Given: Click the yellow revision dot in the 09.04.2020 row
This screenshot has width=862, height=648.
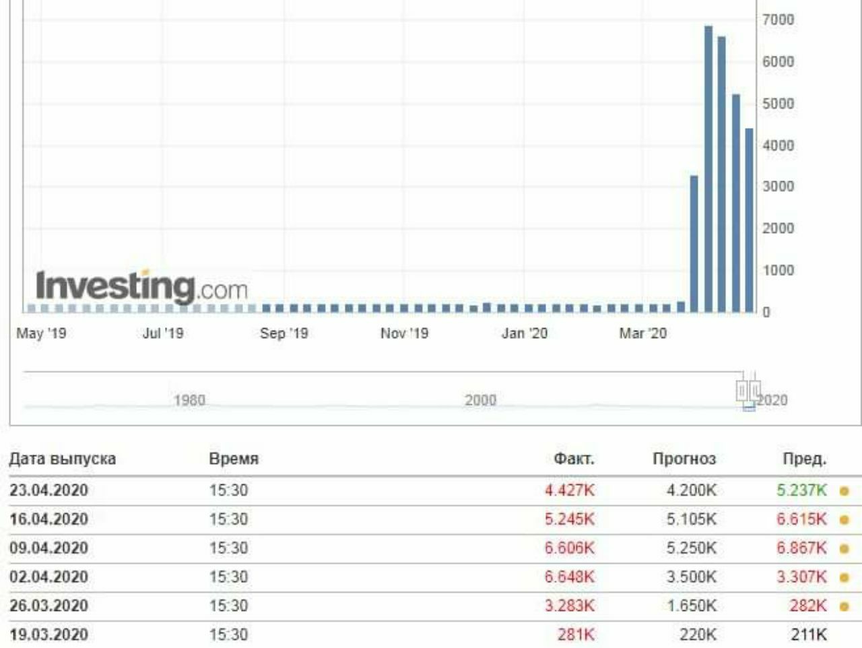Looking at the screenshot, I should pyautogui.click(x=844, y=549).
